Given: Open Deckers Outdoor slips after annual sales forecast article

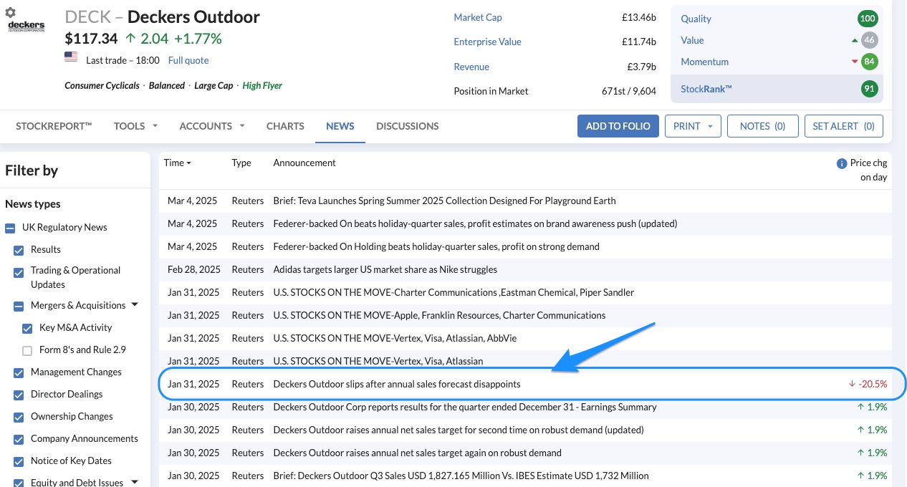Looking at the screenshot, I should pyautogui.click(x=396, y=384).
